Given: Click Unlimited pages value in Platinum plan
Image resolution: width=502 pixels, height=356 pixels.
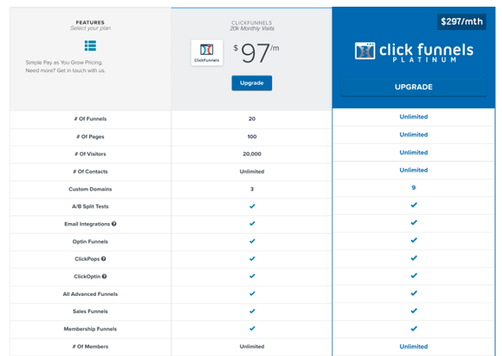Looking at the screenshot, I should (x=414, y=135).
